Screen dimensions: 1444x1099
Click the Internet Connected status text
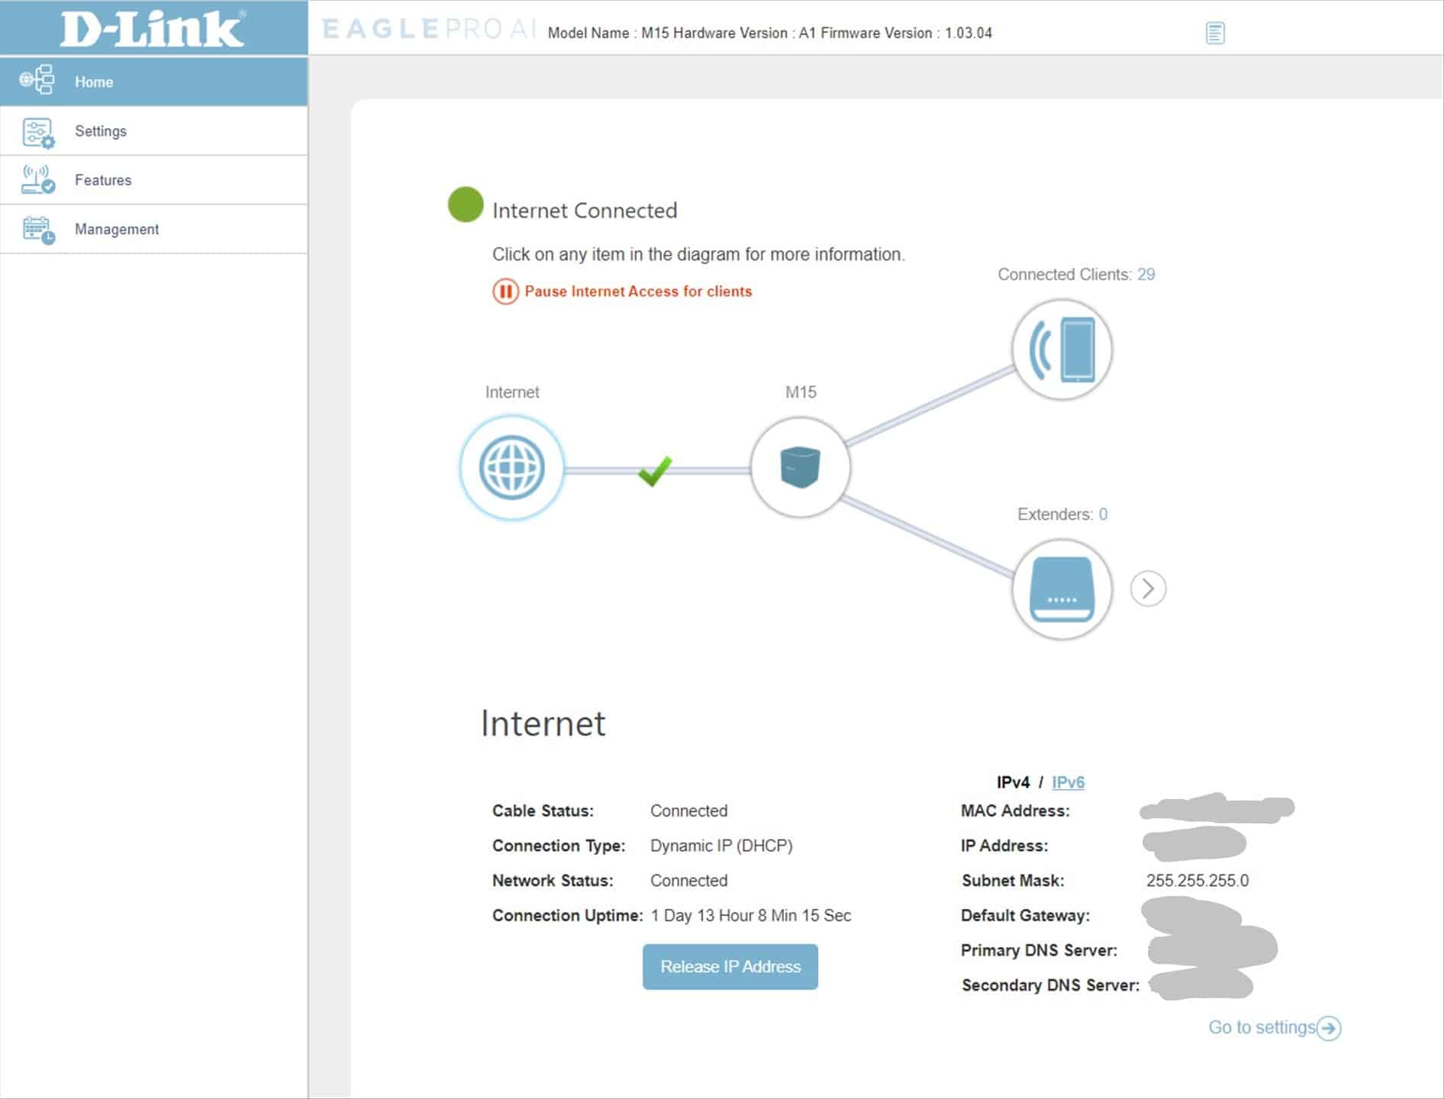[x=585, y=211]
